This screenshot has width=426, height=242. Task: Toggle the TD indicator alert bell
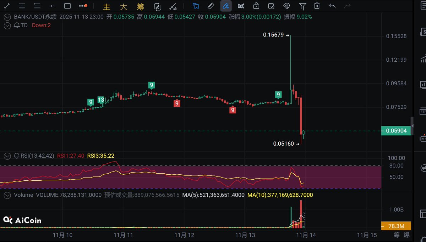coord(16,25)
